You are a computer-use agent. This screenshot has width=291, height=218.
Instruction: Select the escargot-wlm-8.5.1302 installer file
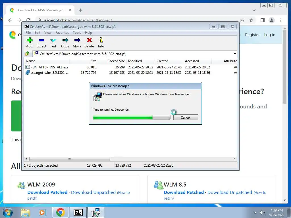[130, 72]
